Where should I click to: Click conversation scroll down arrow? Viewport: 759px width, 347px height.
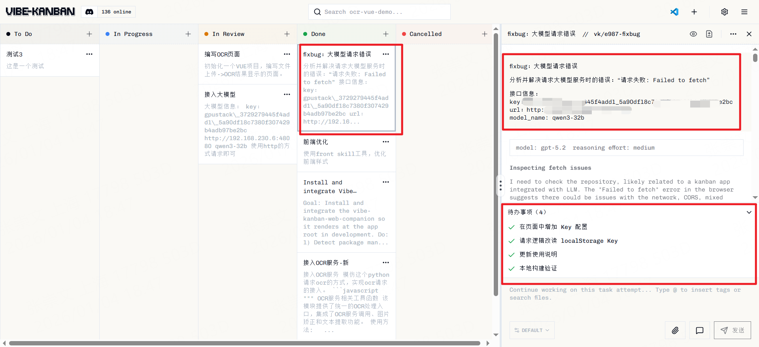click(x=755, y=197)
